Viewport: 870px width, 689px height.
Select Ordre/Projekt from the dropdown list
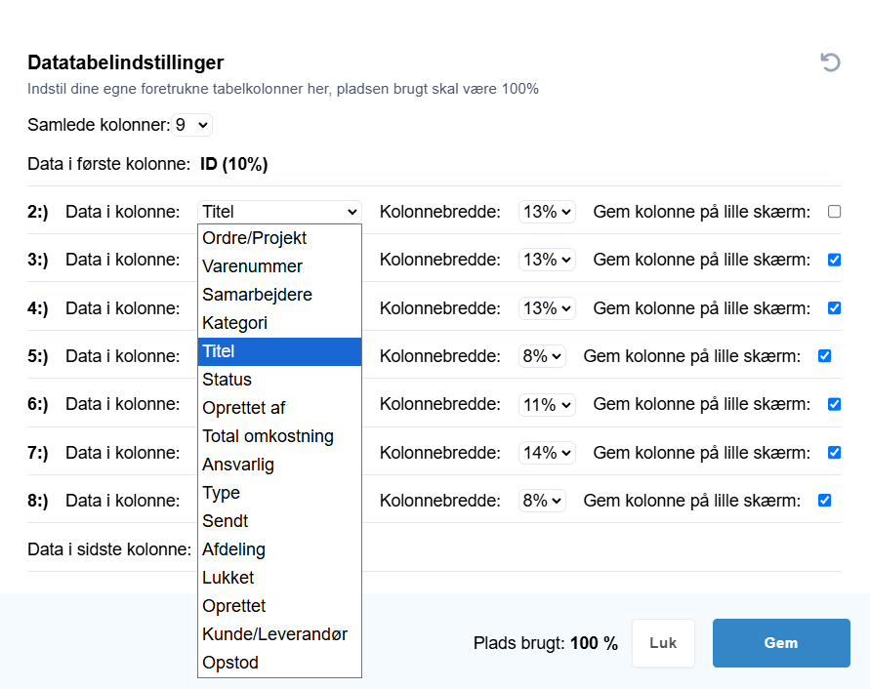[279, 238]
